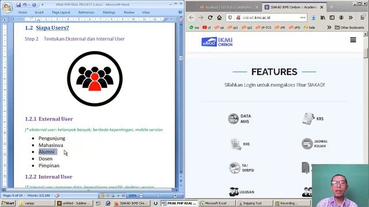369x207 pixels.
Task: Open the Undo history dropdown arrow
Action: pos(29,5)
